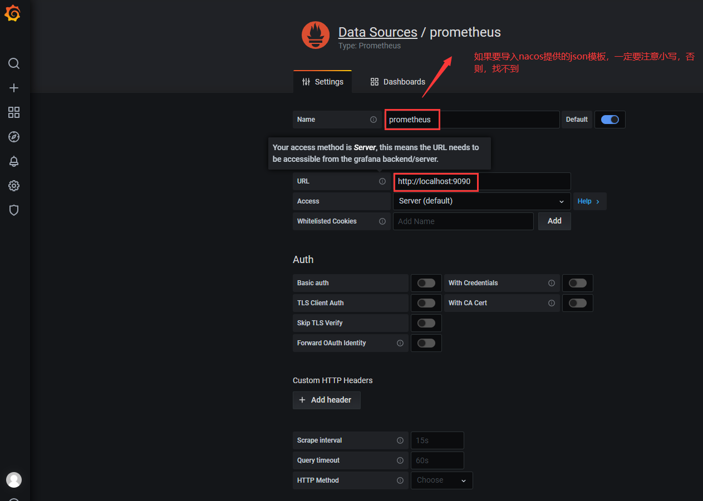Viewport: 703px width, 501px height.
Task: Click the Query timeout input field
Action: [x=437, y=460]
